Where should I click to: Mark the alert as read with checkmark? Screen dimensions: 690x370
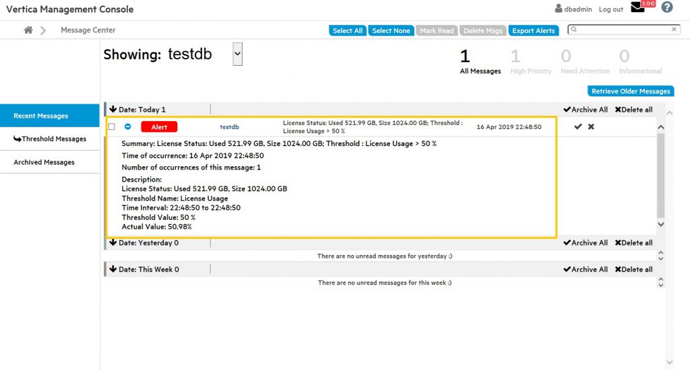pyautogui.click(x=577, y=126)
